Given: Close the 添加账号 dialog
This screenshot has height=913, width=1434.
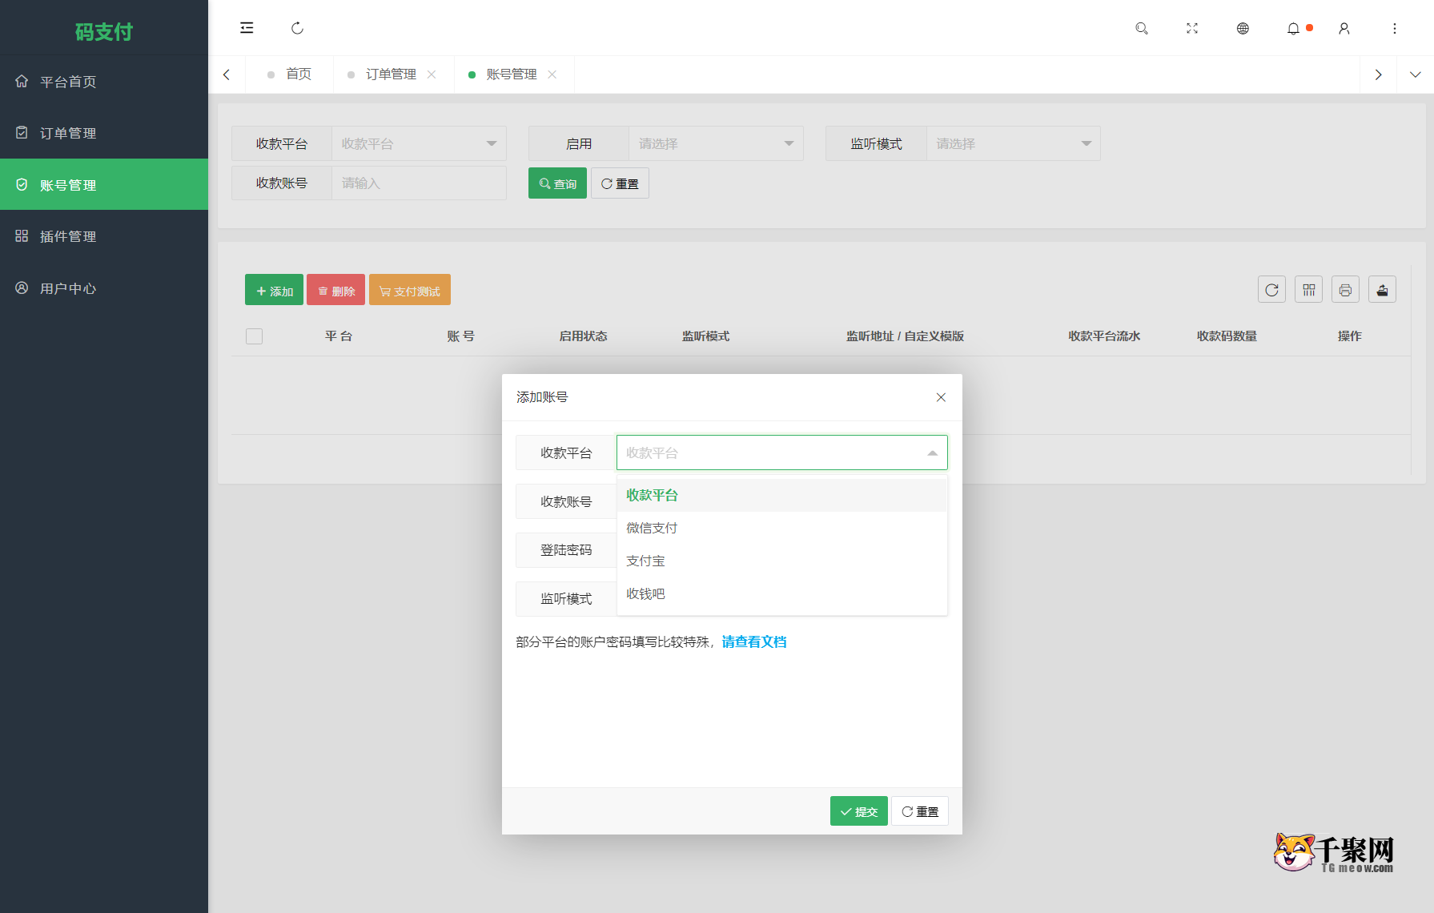Looking at the screenshot, I should (x=941, y=397).
